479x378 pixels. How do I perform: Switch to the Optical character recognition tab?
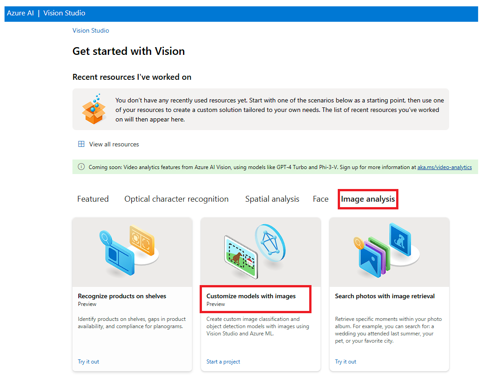[176, 199]
